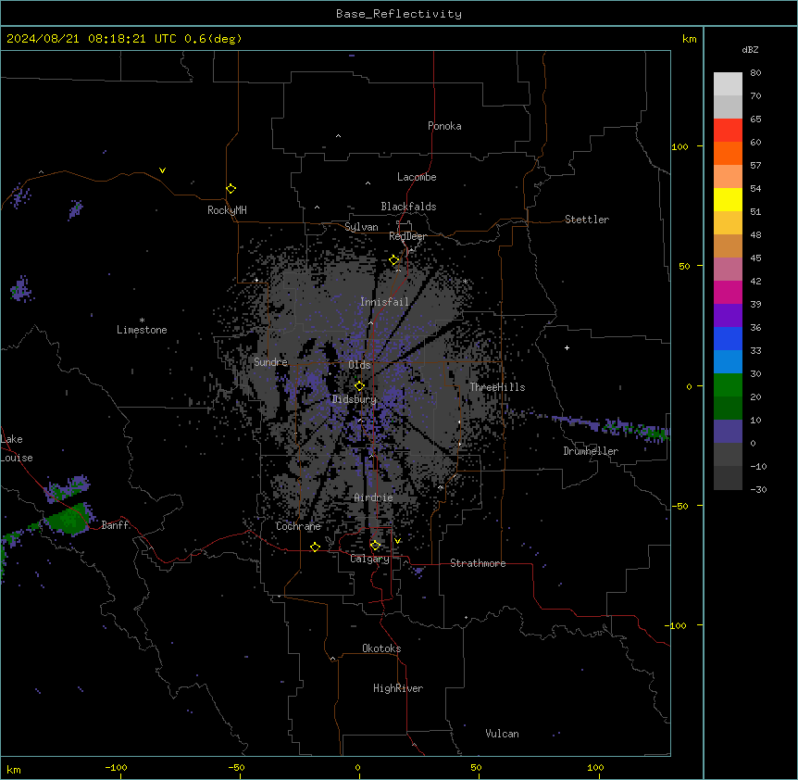The image size is (798, 780).
Task: Click the HighRiver label
Action: (x=398, y=688)
